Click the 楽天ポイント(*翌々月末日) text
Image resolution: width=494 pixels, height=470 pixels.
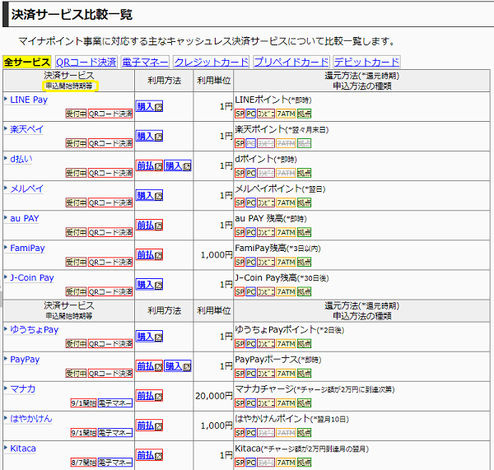point(282,129)
